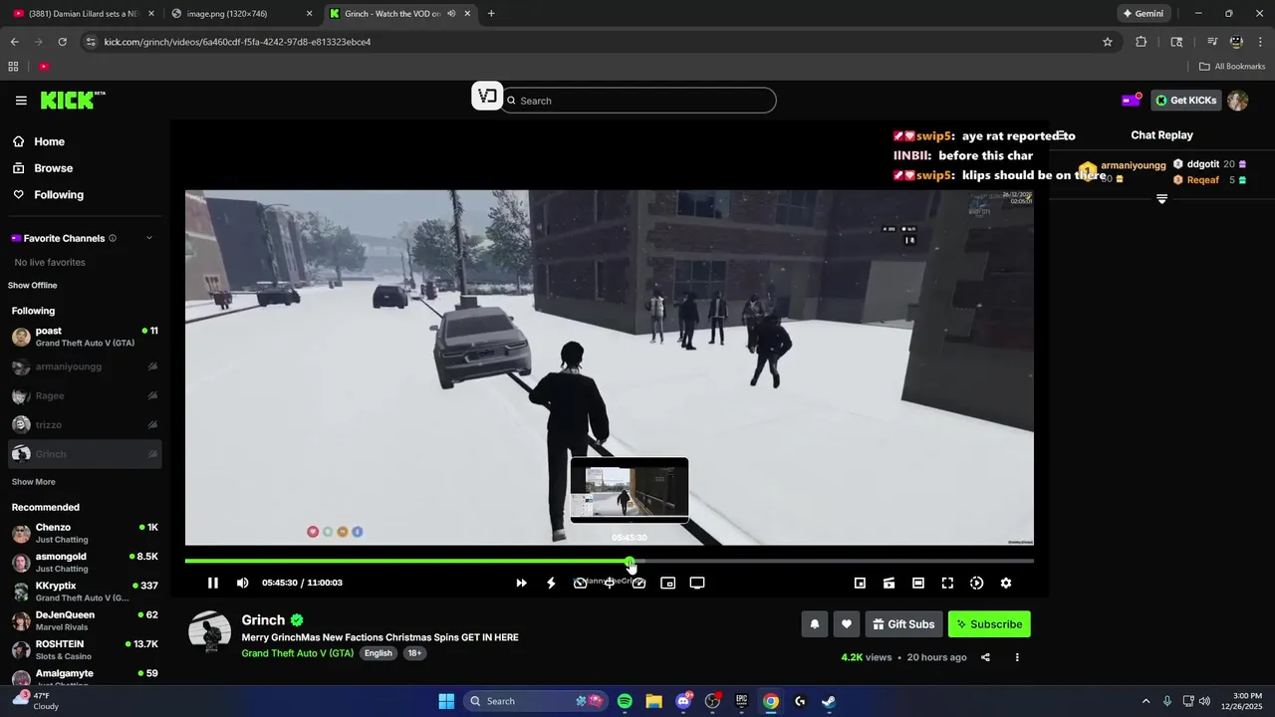Viewport: 1275px width, 717px height.
Task: Toggle theater mode in the video player
Action: [x=918, y=583]
